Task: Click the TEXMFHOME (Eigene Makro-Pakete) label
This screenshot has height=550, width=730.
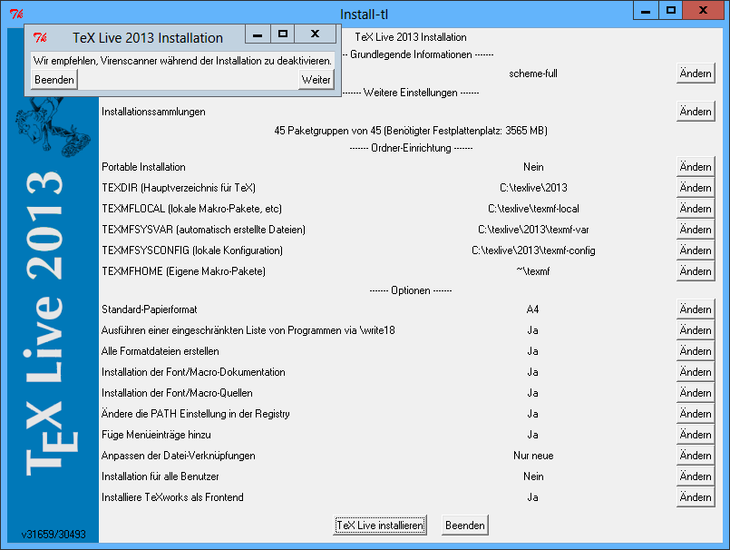Action: pyautogui.click(x=183, y=271)
